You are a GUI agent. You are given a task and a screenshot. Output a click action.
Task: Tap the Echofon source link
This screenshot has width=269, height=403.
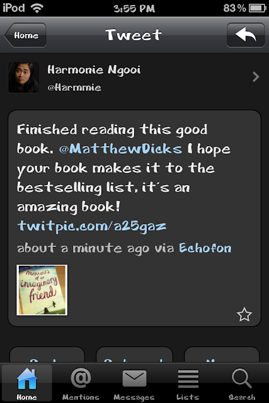click(205, 248)
